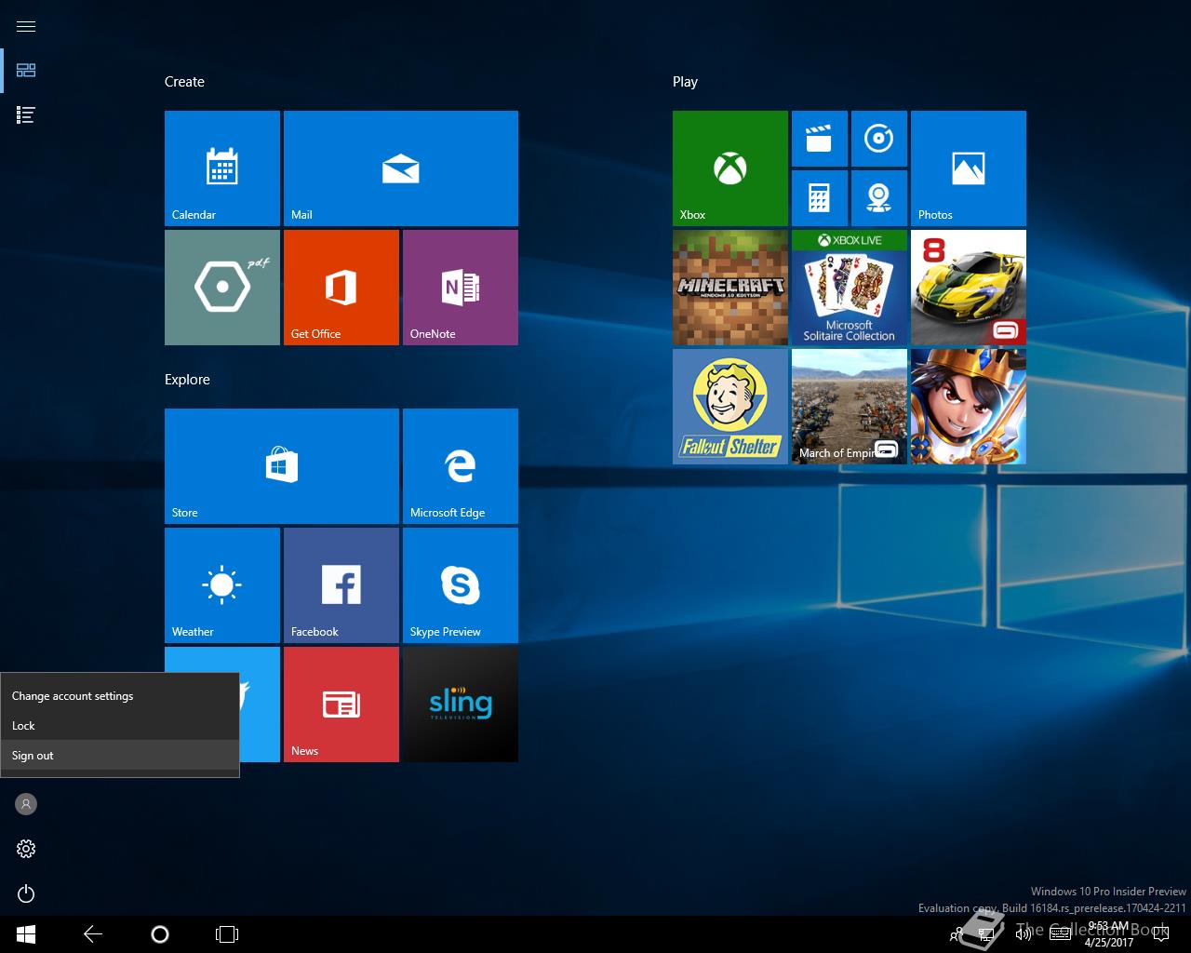Screen dimensions: 1191x953
Task: Click the Windows Start button
Action: coord(26,934)
